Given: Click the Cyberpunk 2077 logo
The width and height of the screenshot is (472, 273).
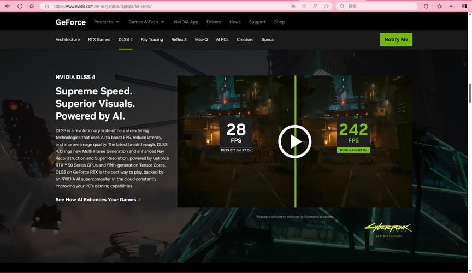Looking at the screenshot, I should [x=388, y=230].
